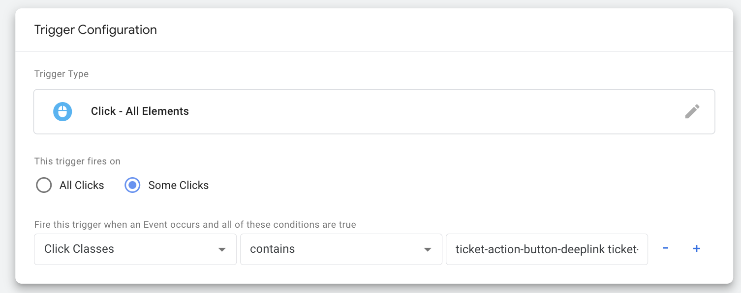The height and width of the screenshot is (293, 741).
Task: Click the arrow on the contains dropdown
Action: [428, 250]
